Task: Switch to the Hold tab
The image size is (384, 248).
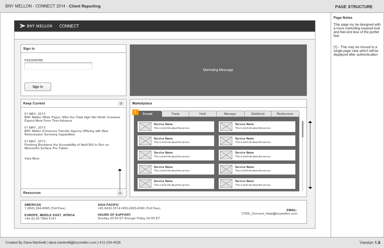Action: click(x=203, y=114)
